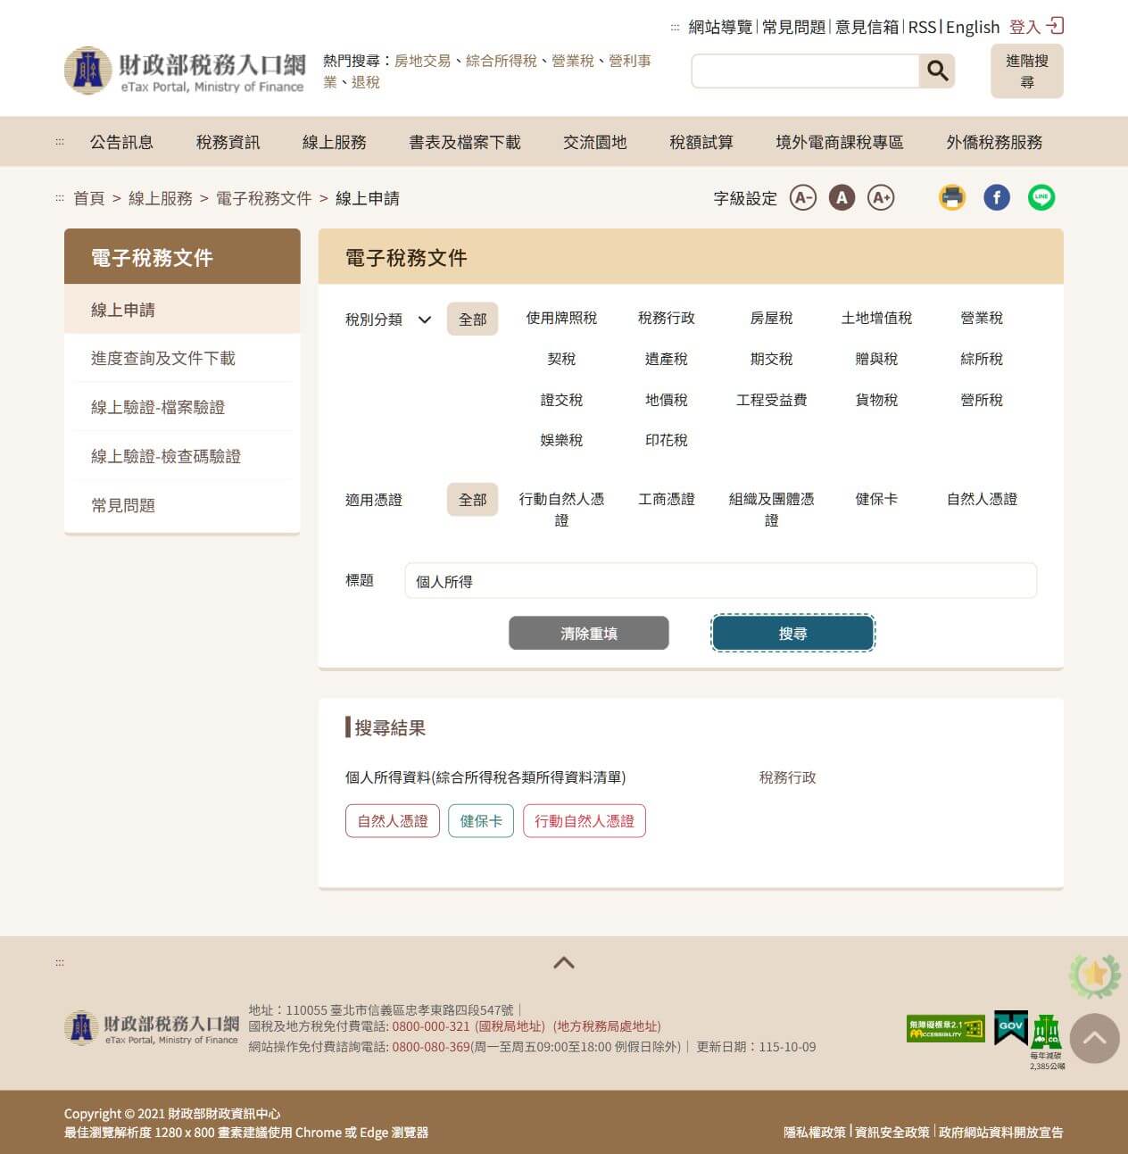Select the default font size A icon
Screen dimensions: 1128x1154
(842, 197)
